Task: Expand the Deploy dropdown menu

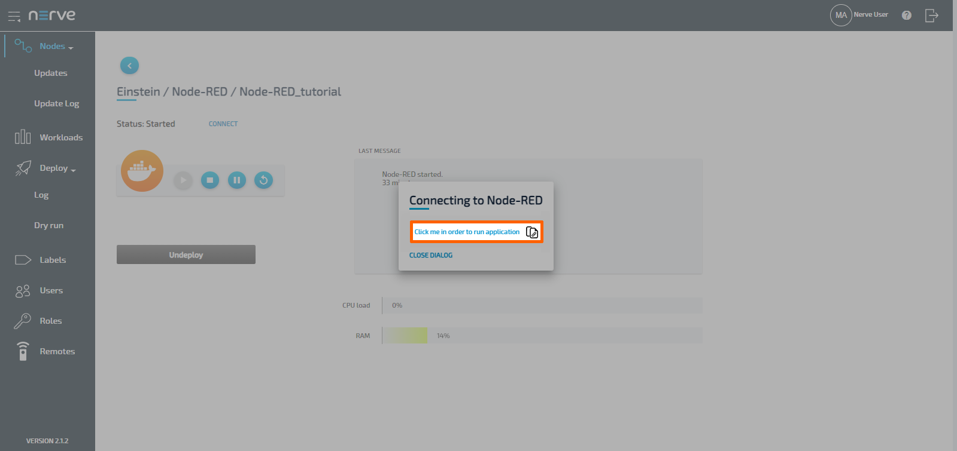Action: (57, 168)
